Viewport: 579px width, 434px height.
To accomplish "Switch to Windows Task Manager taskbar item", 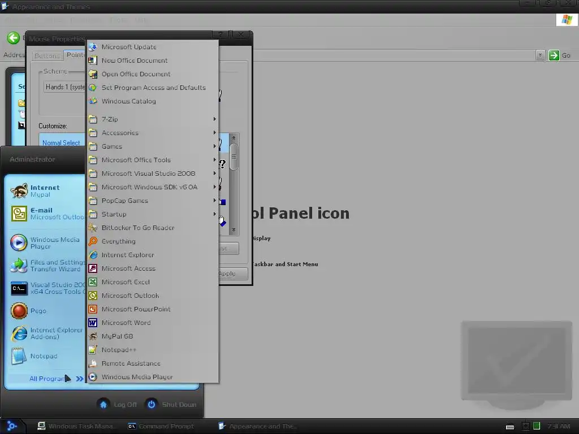I will point(77,426).
